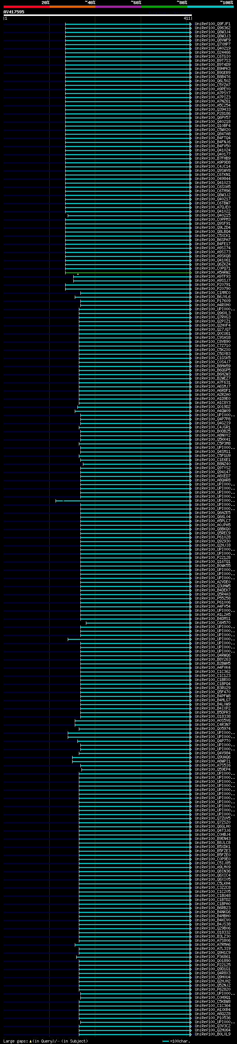Click hit label UniRef100_A5C254
This screenshot has height=1044, width=237.
coord(213,106)
